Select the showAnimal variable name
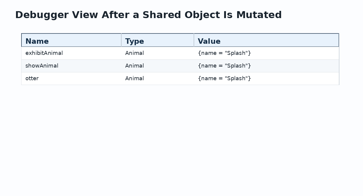This screenshot has width=363, height=196. (42, 66)
